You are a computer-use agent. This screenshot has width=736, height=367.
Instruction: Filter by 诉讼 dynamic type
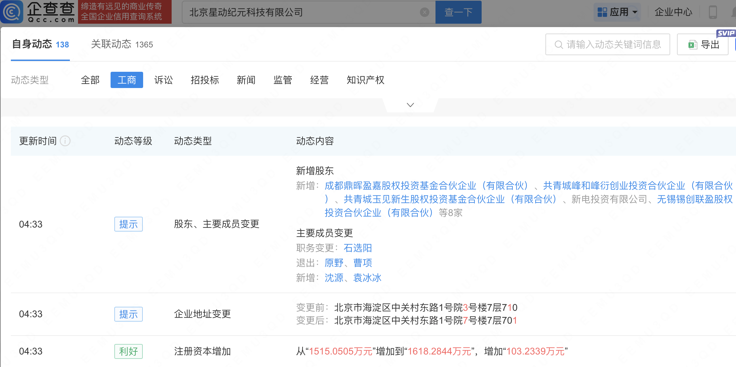click(163, 80)
